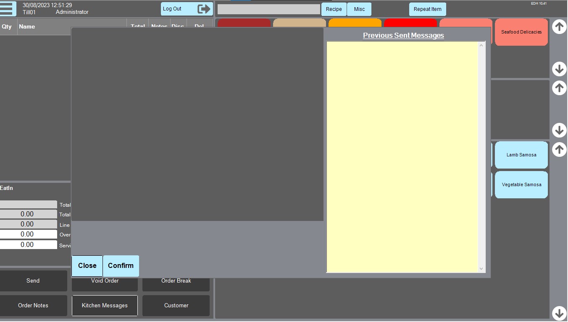Screen dimensions: 568x322
Task: Open Order Notes
Action: coord(33,306)
